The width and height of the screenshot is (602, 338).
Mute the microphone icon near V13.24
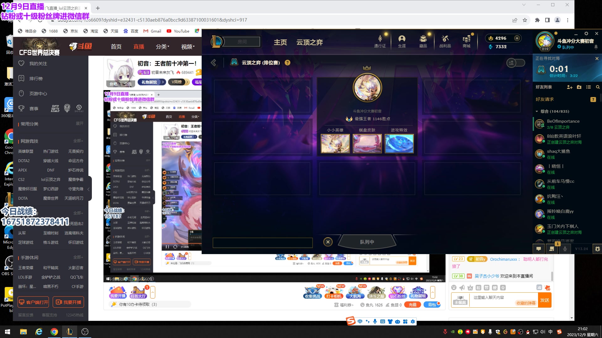click(x=565, y=249)
